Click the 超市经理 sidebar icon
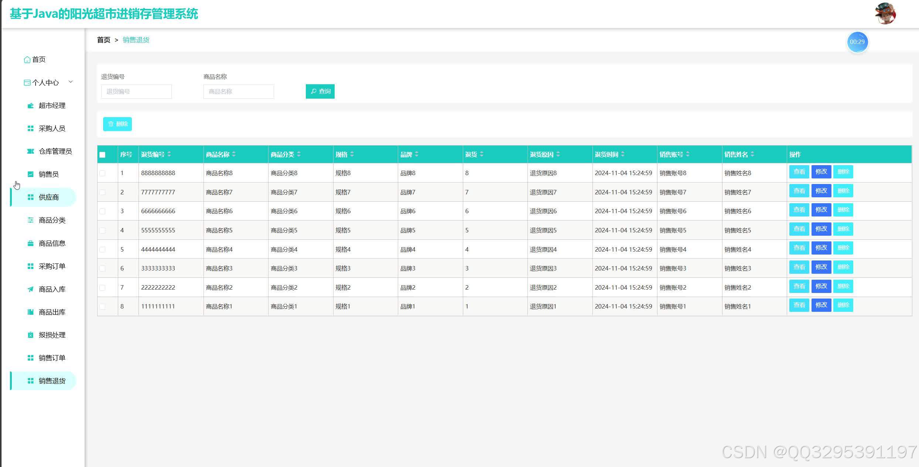The width and height of the screenshot is (919, 467). coord(31,106)
